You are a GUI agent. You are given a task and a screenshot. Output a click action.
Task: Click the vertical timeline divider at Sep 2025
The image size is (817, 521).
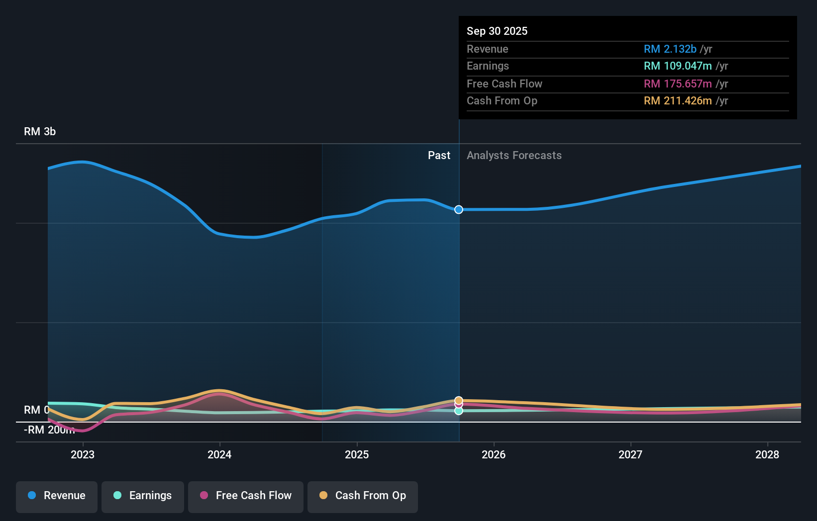(458, 298)
